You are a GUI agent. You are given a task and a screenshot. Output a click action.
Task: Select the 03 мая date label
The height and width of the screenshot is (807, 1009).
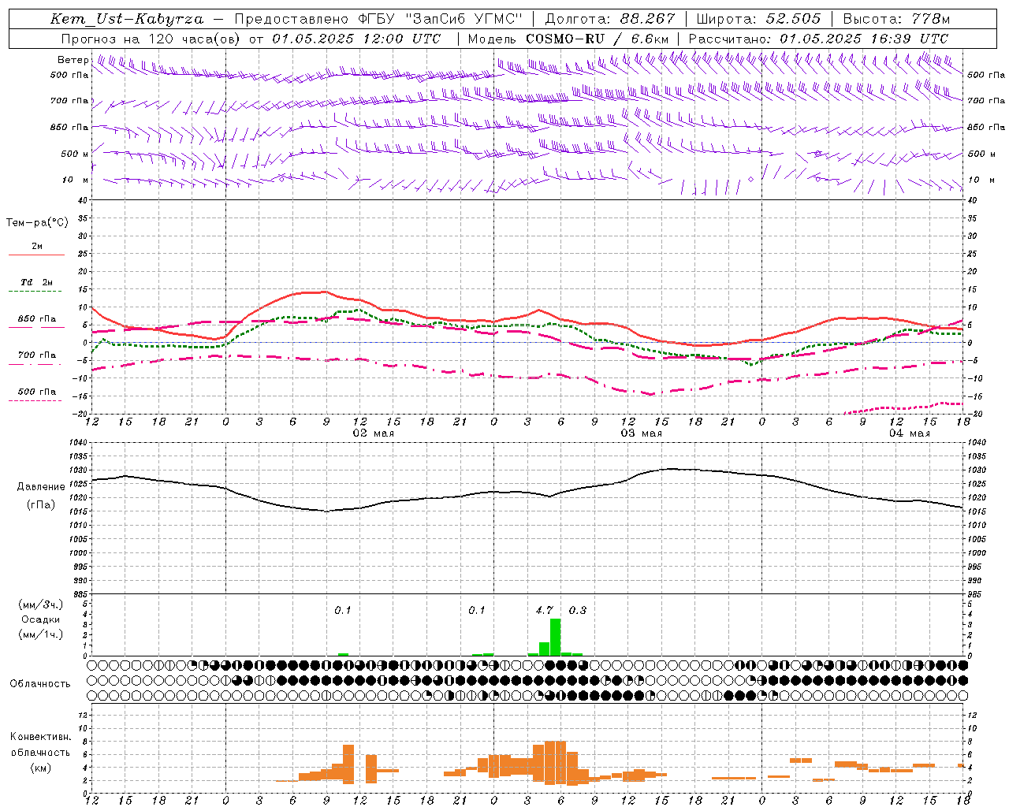641,433
